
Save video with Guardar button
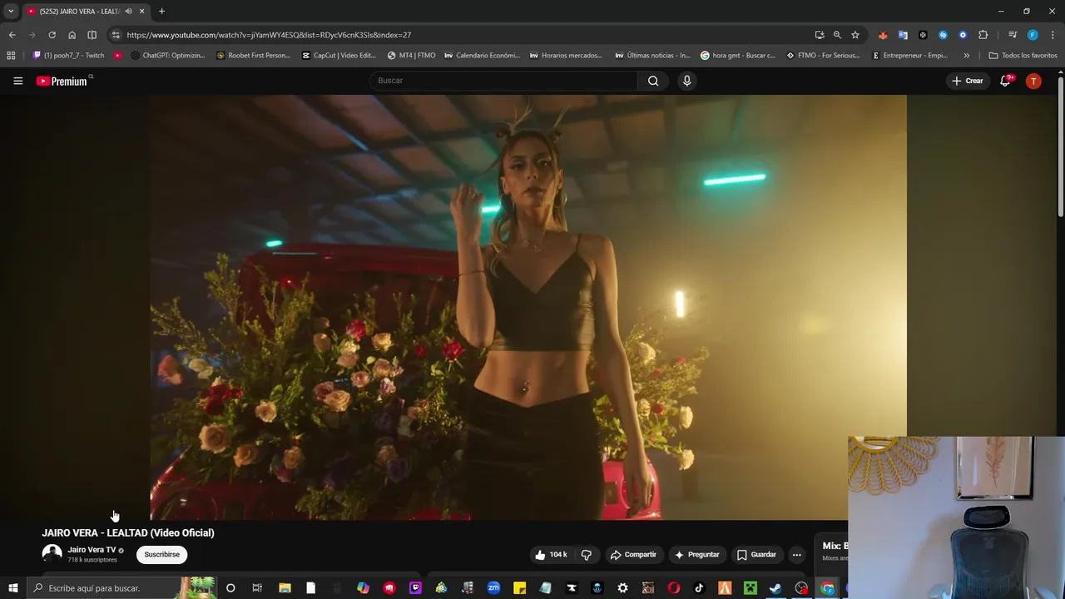[x=756, y=555]
